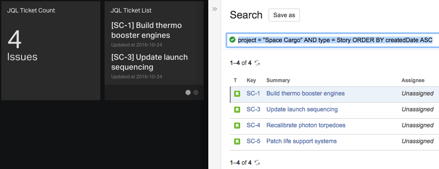Collapse the sidebar with double-chevron icon

[x=215, y=9]
